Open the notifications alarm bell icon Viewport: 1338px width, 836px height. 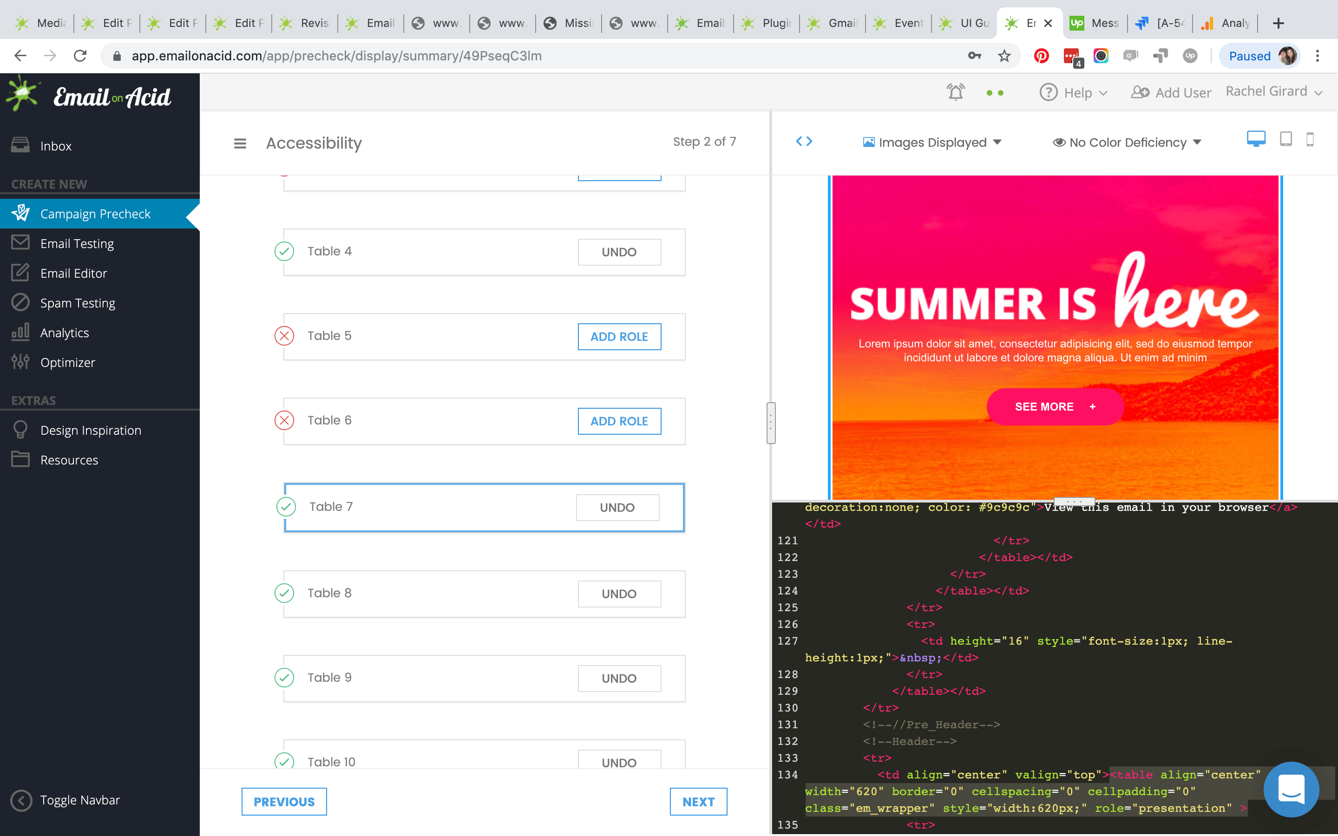pyautogui.click(x=955, y=92)
